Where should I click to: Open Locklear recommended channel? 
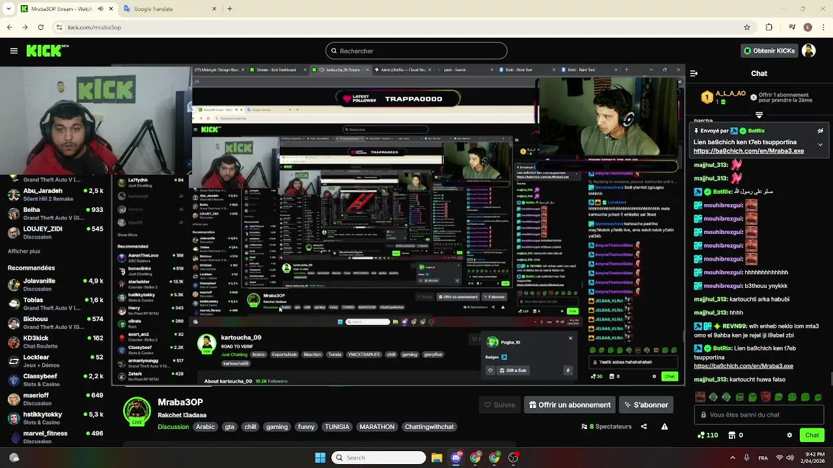[56, 361]
